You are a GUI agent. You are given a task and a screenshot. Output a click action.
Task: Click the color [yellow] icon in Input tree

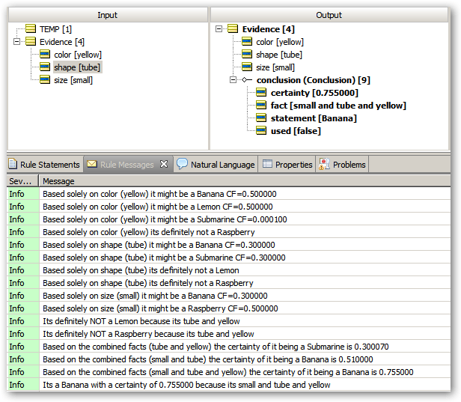click(46, 55)
